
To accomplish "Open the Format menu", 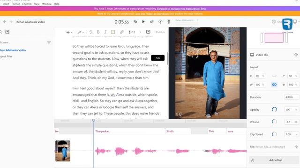I will point(15,4).
